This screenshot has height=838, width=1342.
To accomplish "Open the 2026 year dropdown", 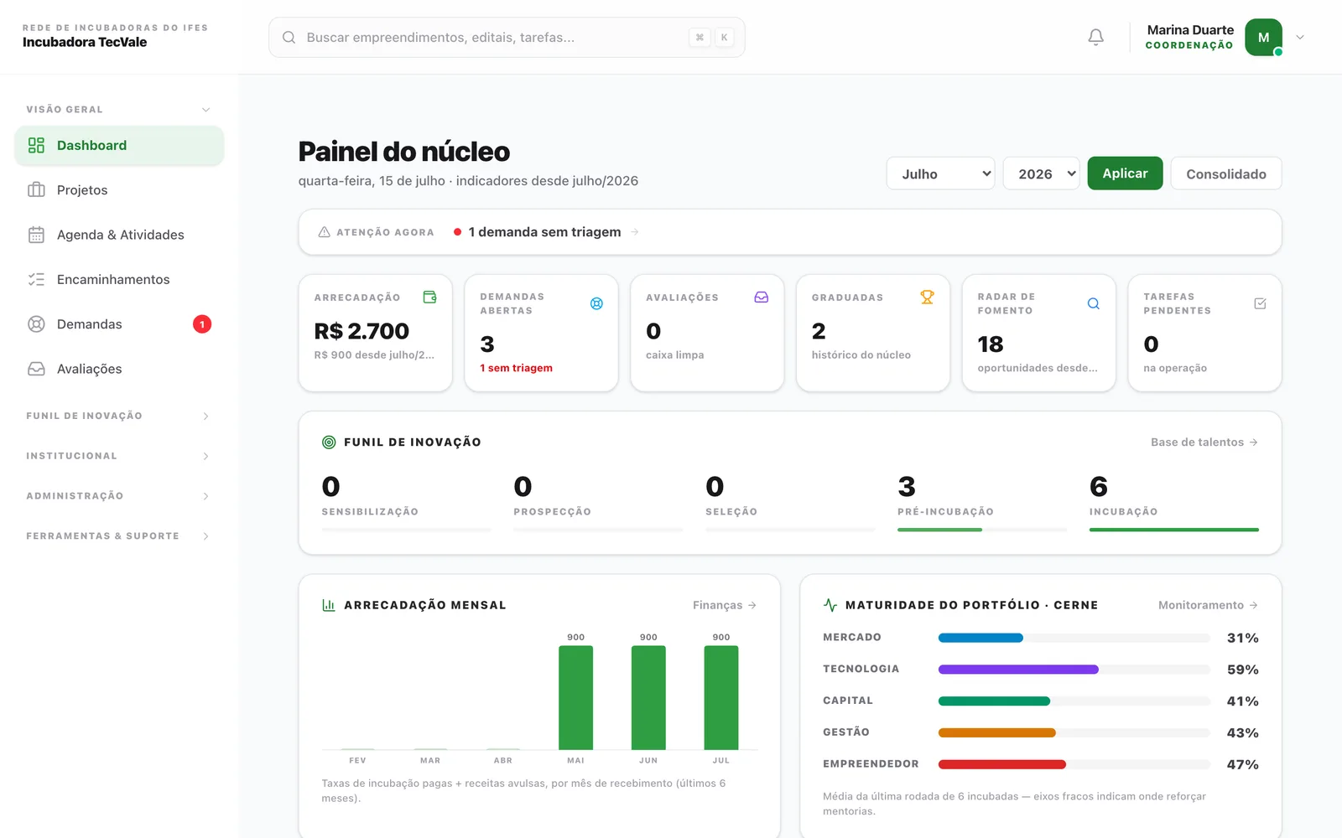I will (x=1041, y=173).
